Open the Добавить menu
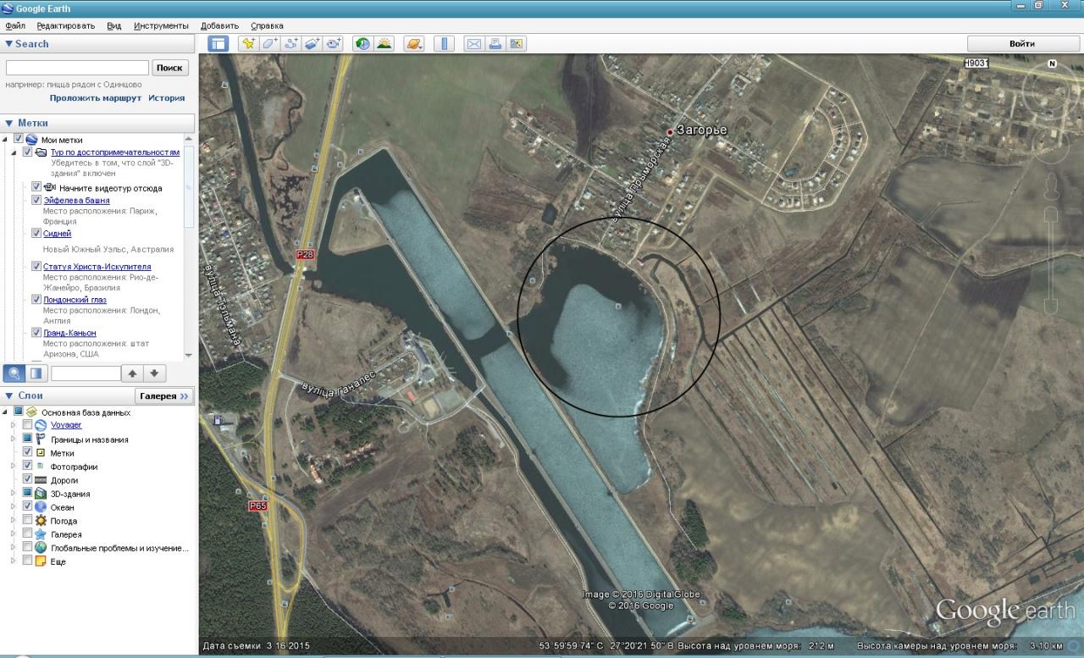The image size is (1084, 658). pyautogui.click(x=219, y=26)
